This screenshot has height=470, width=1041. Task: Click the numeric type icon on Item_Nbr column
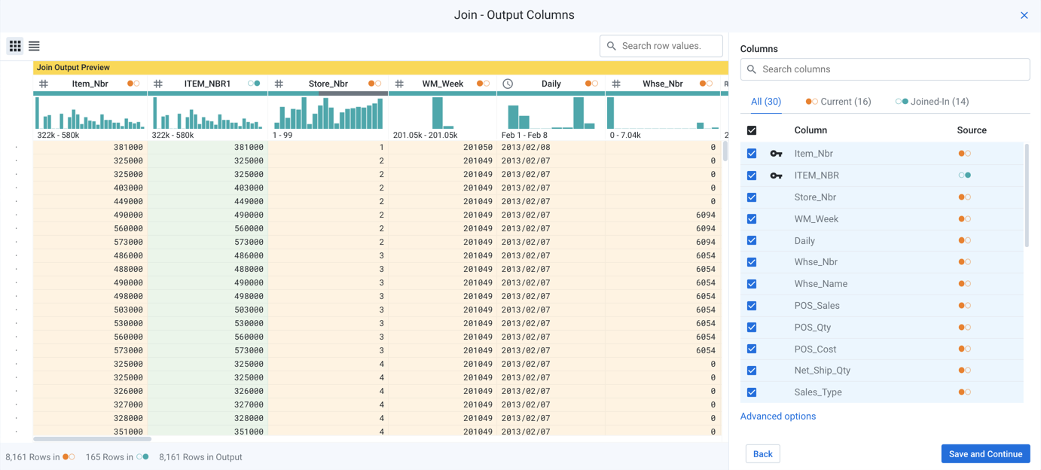point(43,84)
